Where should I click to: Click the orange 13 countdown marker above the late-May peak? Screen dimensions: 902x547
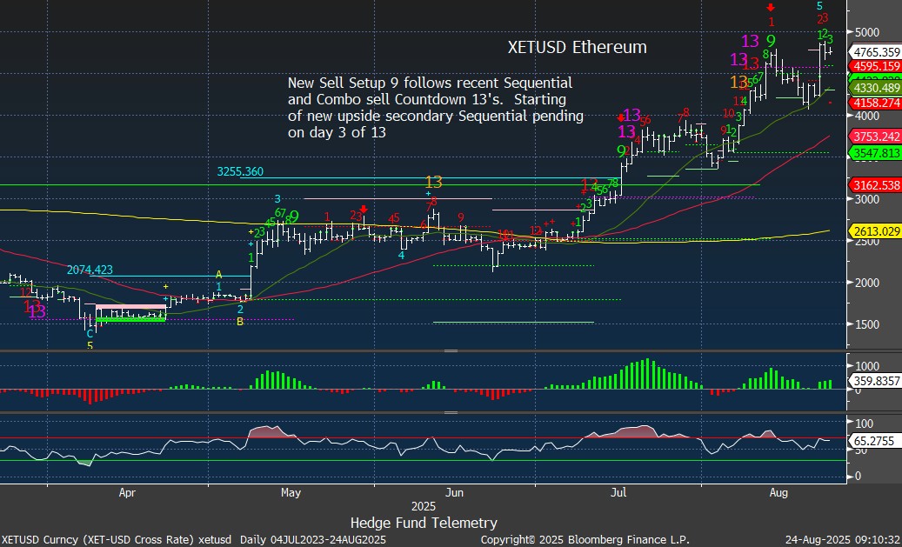point(433,183)
